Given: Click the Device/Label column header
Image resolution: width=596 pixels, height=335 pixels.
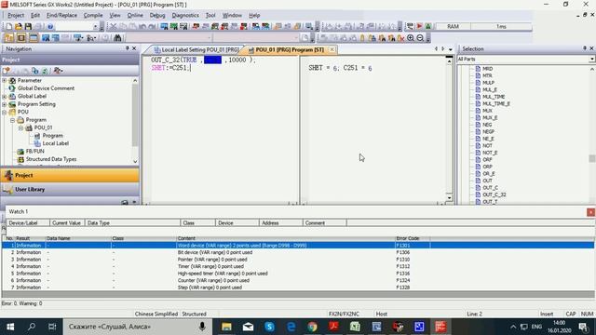Looking at the screenshot, I should pos(28,223).
